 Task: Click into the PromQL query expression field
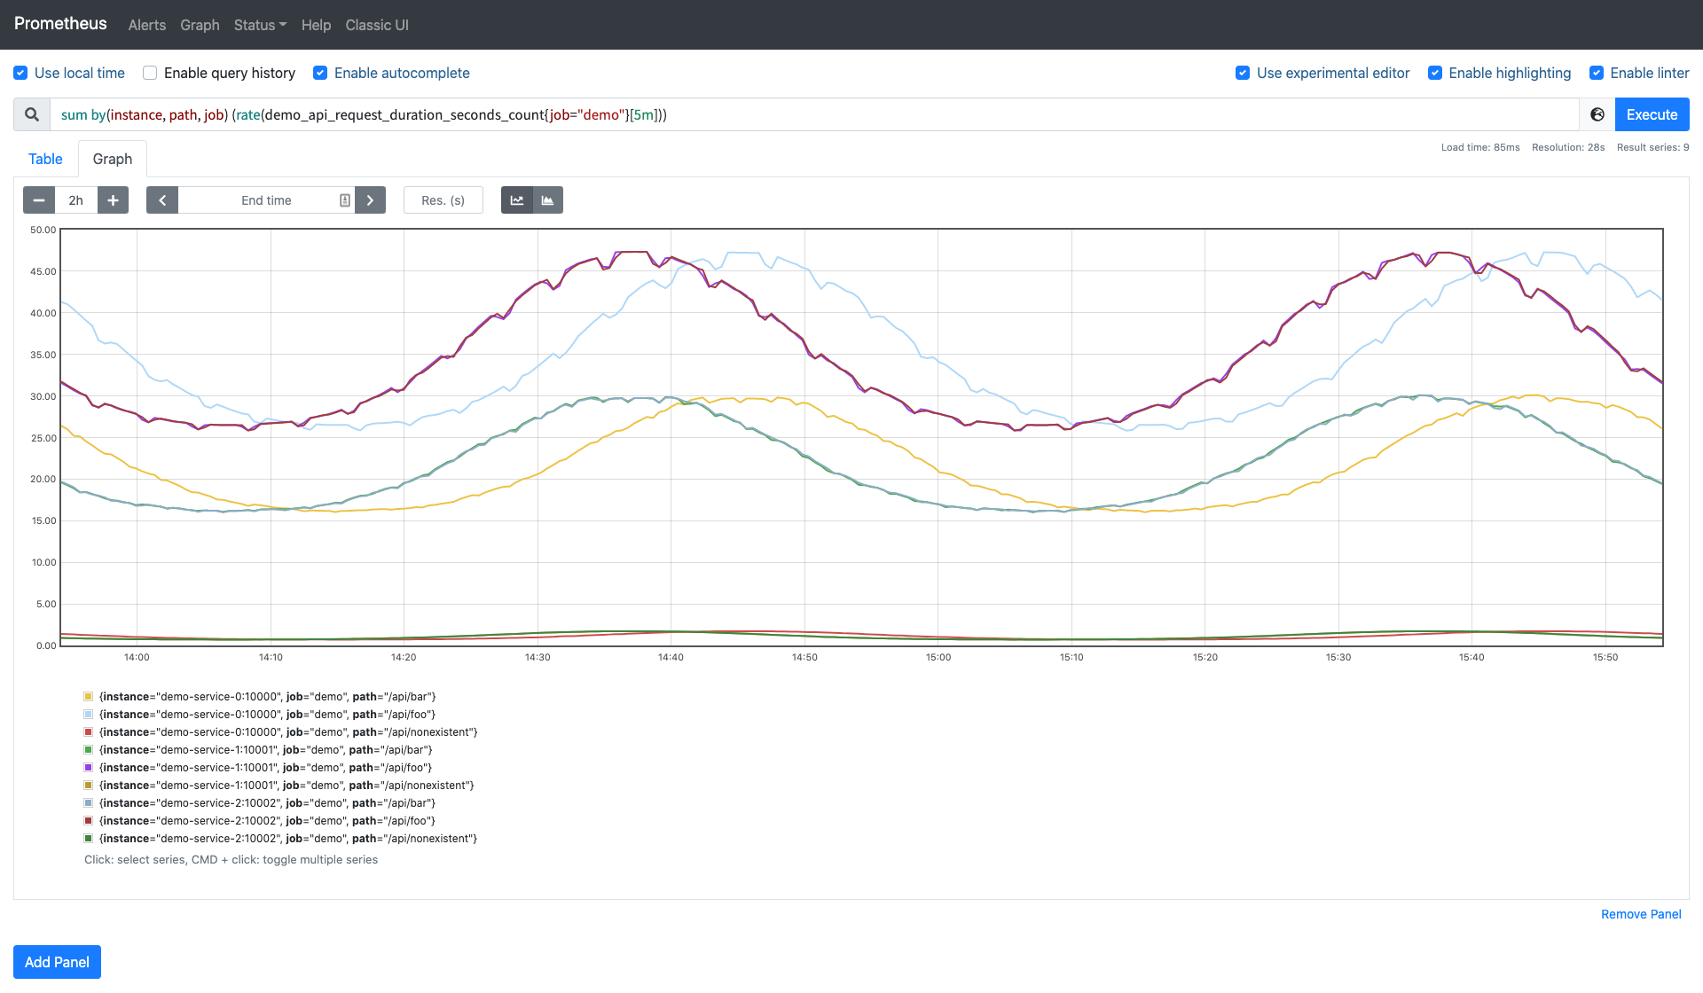(814, 114)
